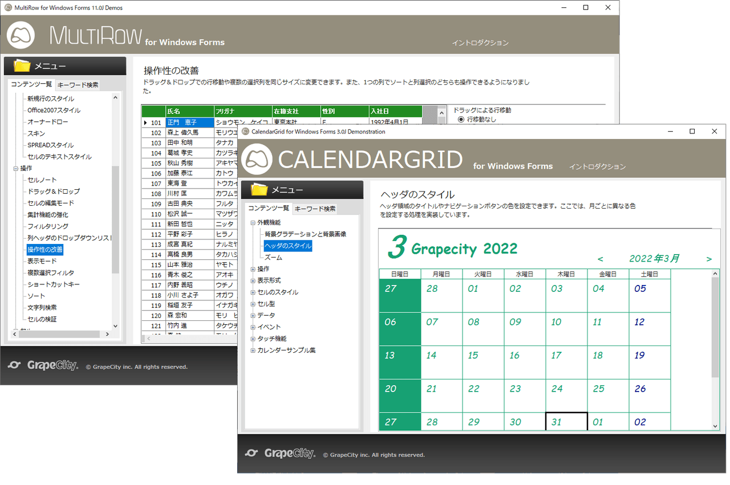Open イントロダクション in MultiRow header
The image size is (730, 485).
point(480,43)
